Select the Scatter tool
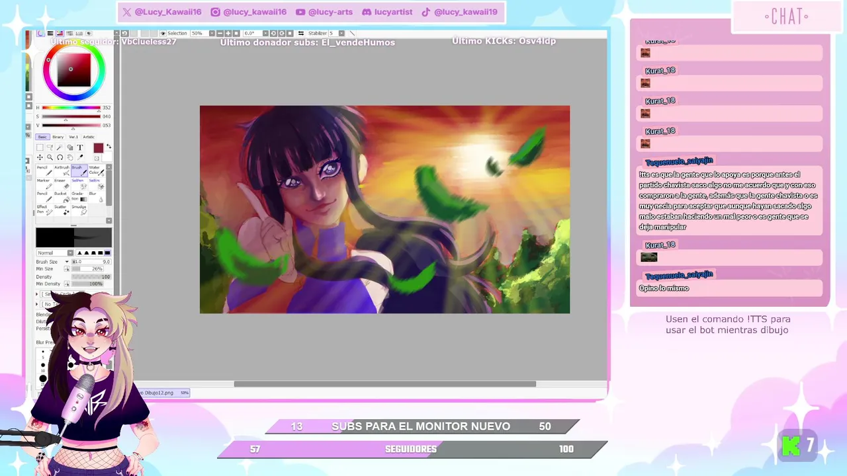This screenshot has width=847, height=476. [x=62, y=210]
